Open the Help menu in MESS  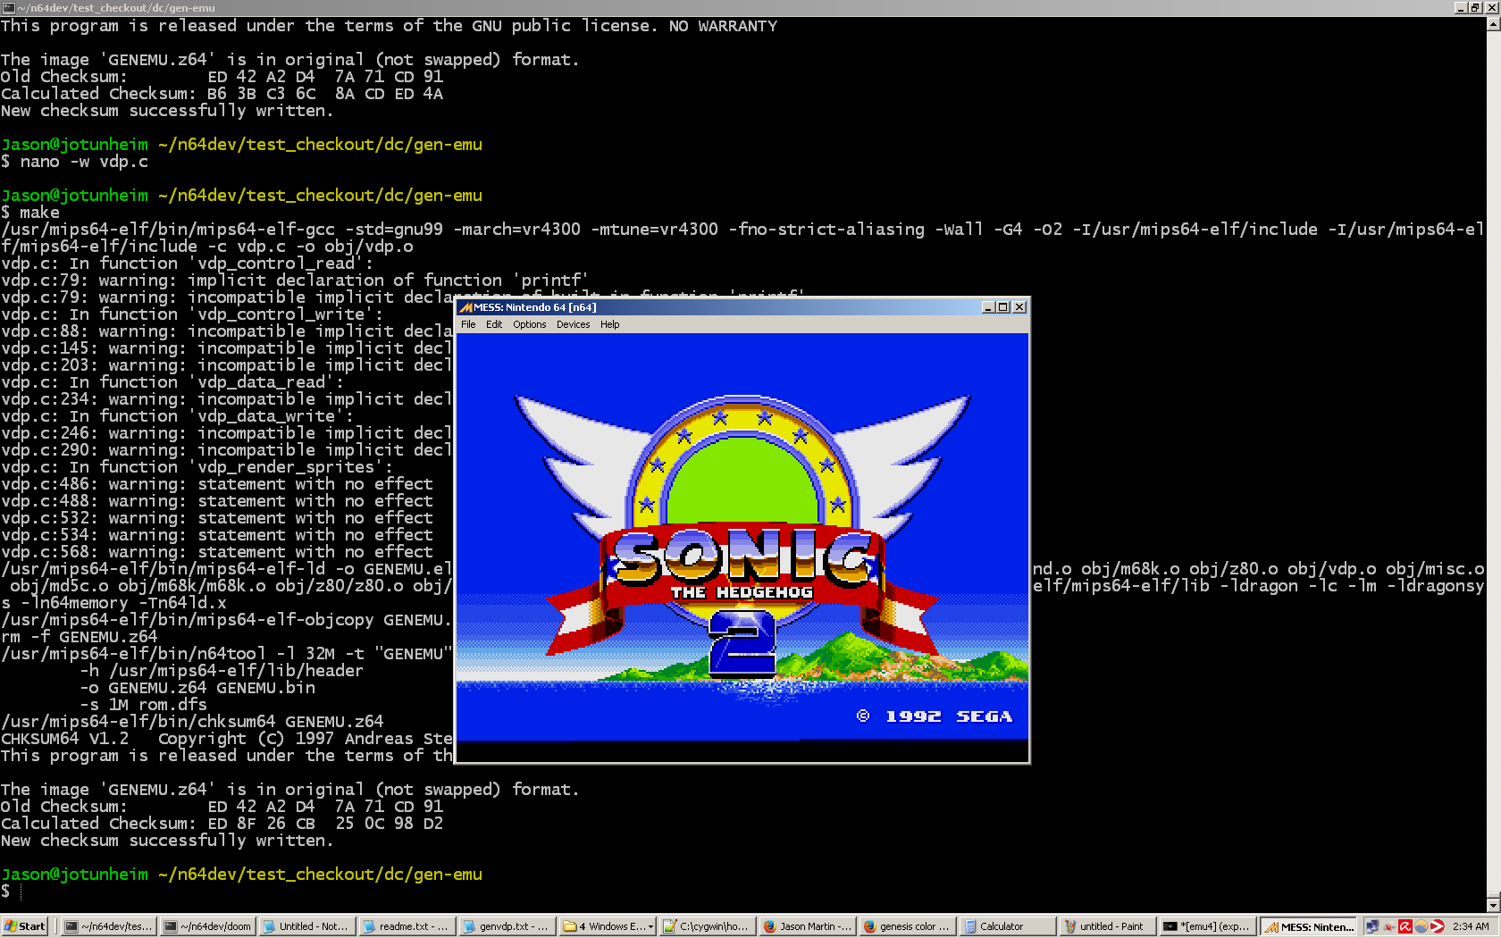coord(610,324)
